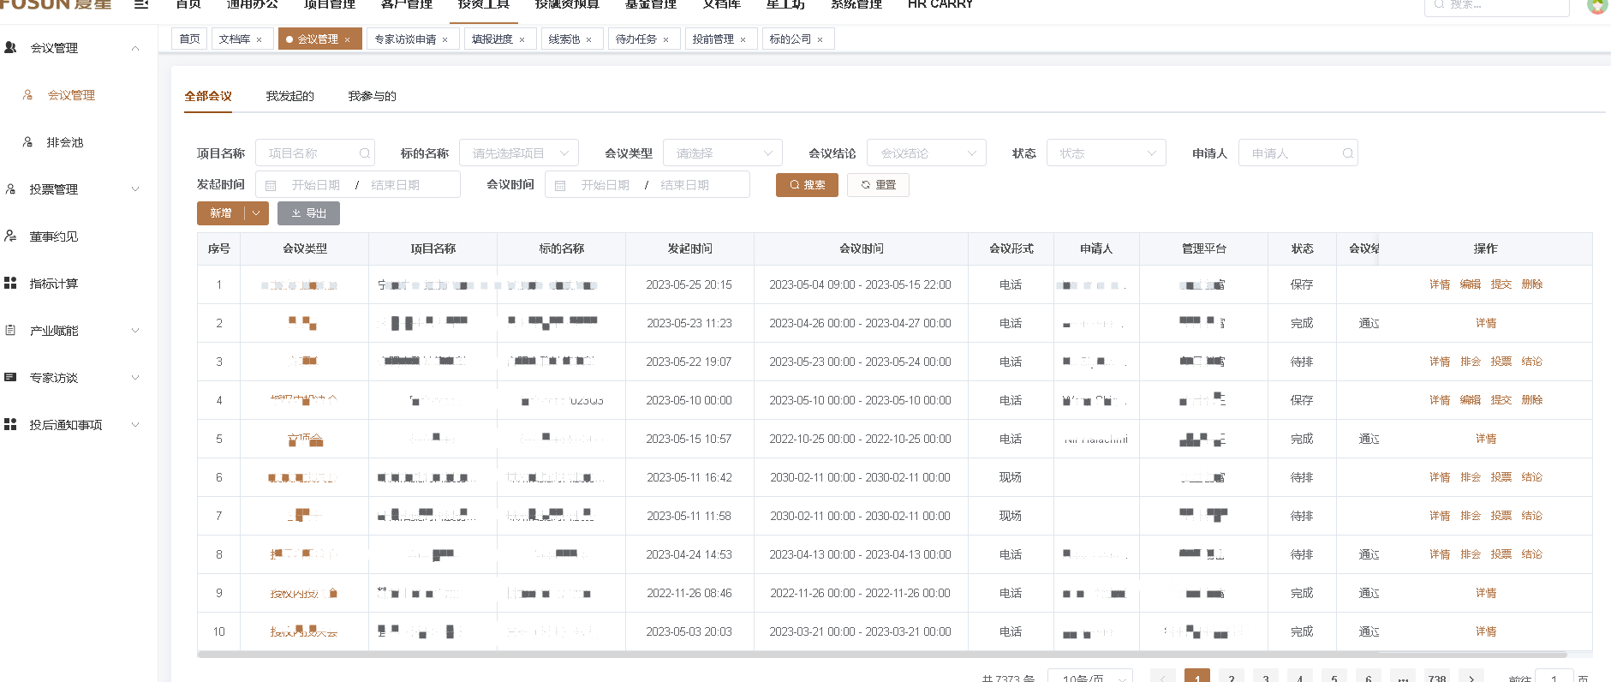Click the 会议管理 group people icon

pos(10,48)
